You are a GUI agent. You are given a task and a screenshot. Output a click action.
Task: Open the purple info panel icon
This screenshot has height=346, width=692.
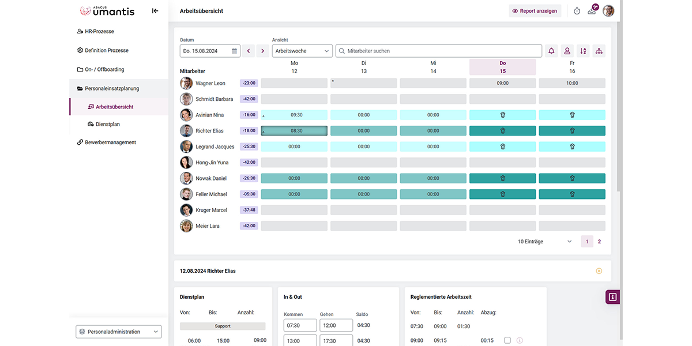[x=612, y=296]
